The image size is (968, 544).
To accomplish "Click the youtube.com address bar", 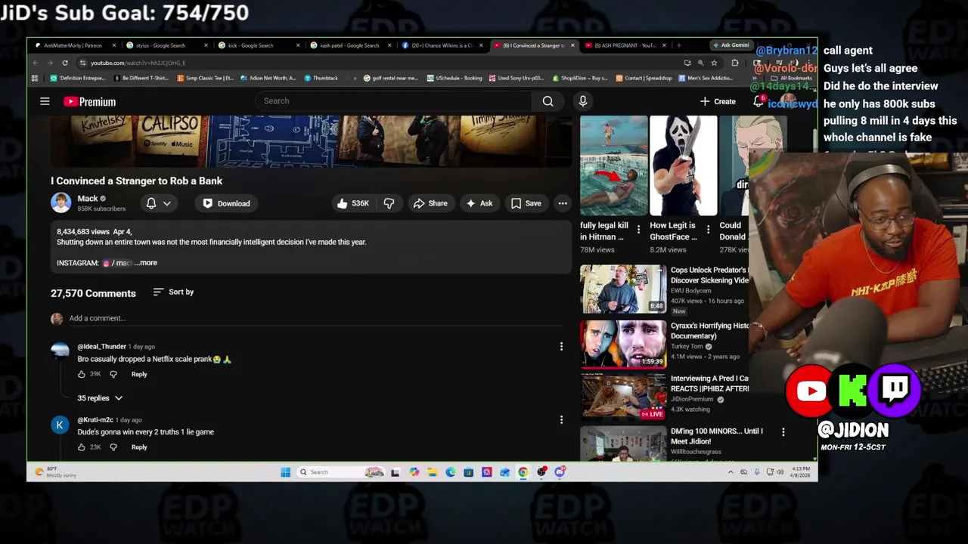I will pos(378,63).
